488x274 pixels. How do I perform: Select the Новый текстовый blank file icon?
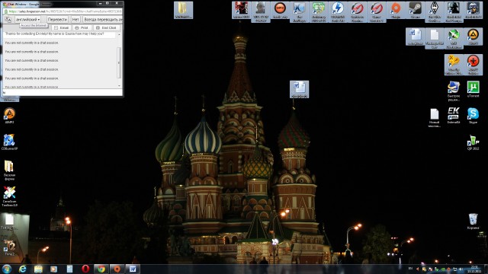434,117
